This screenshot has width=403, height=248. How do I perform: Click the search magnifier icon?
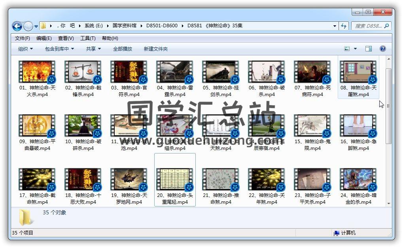[386, 26]
